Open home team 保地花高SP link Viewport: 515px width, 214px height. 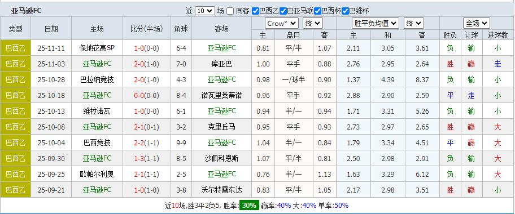tap(97, 48)
